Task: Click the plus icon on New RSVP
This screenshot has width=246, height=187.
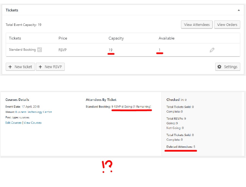Action: 40,67
